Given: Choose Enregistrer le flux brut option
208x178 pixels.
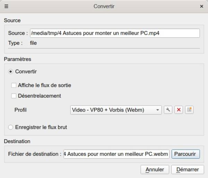Looking at the screenshot, I should pyautogui.click(x=11, y=127).
